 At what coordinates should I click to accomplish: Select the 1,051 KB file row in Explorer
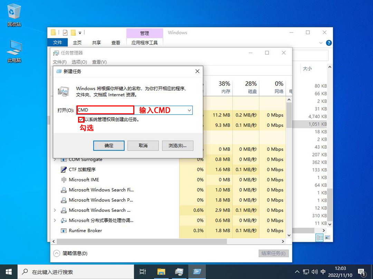[x=310, y=124]
